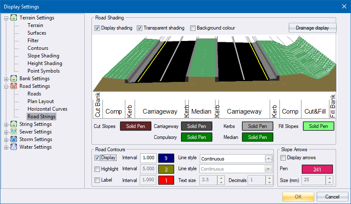Image resolution: width=351 pixels, height=204 pixels.
Task: Enable the Background colour checkbox
Action: (x=193, y=28)
